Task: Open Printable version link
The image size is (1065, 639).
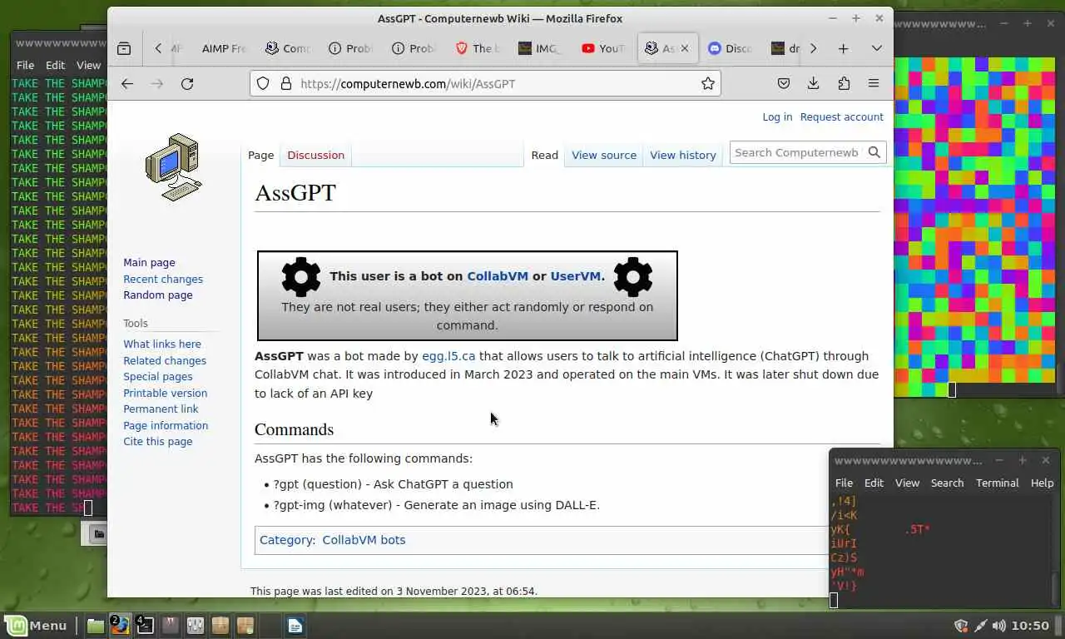Action: point(166,393)
